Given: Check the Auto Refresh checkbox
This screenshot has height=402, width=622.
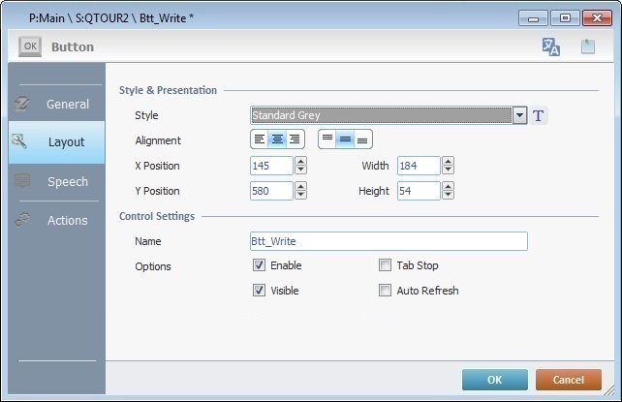Looking at the screenshot, I should point(386,291).
